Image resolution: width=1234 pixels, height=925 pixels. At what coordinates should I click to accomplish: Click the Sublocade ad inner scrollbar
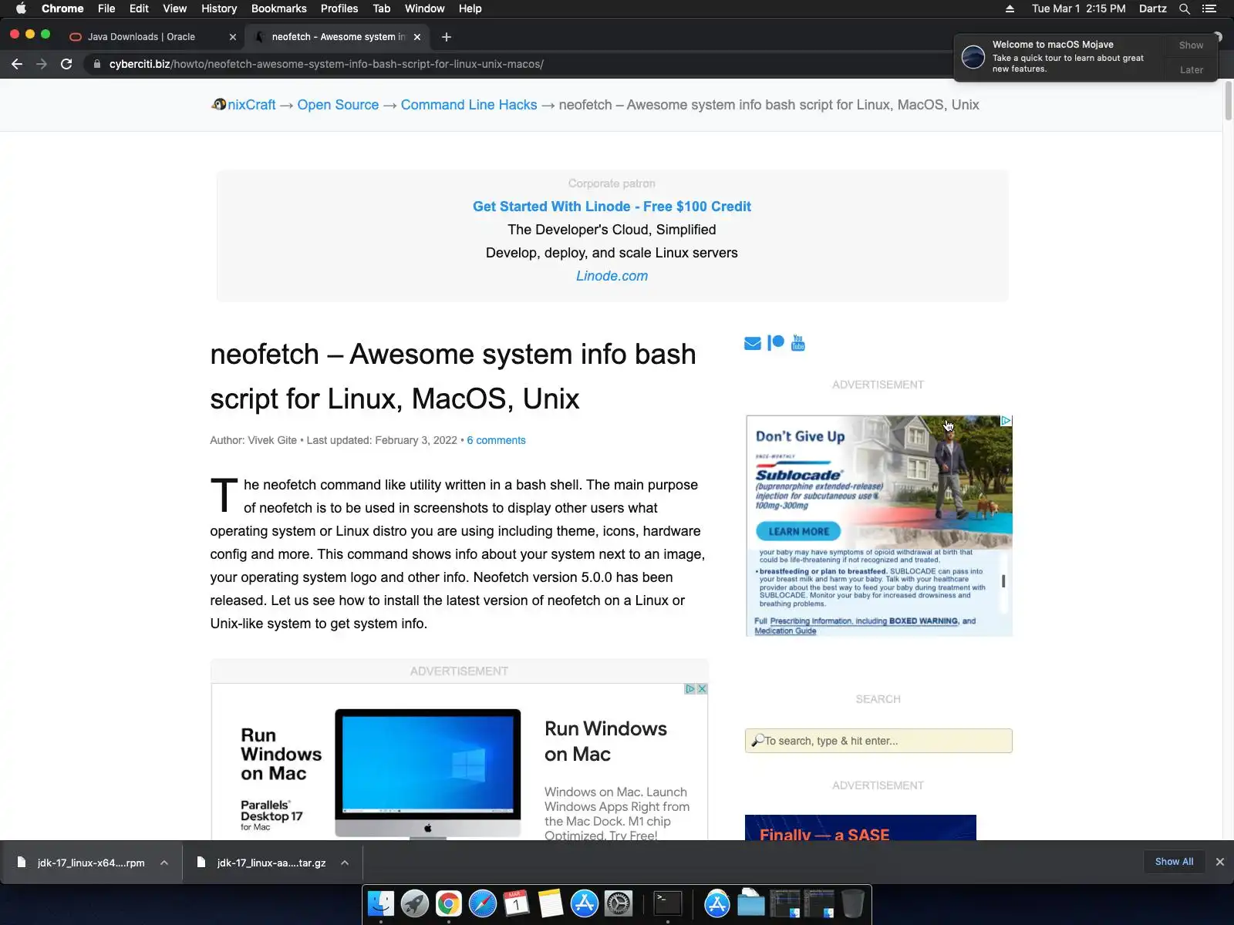[1003, 581]
